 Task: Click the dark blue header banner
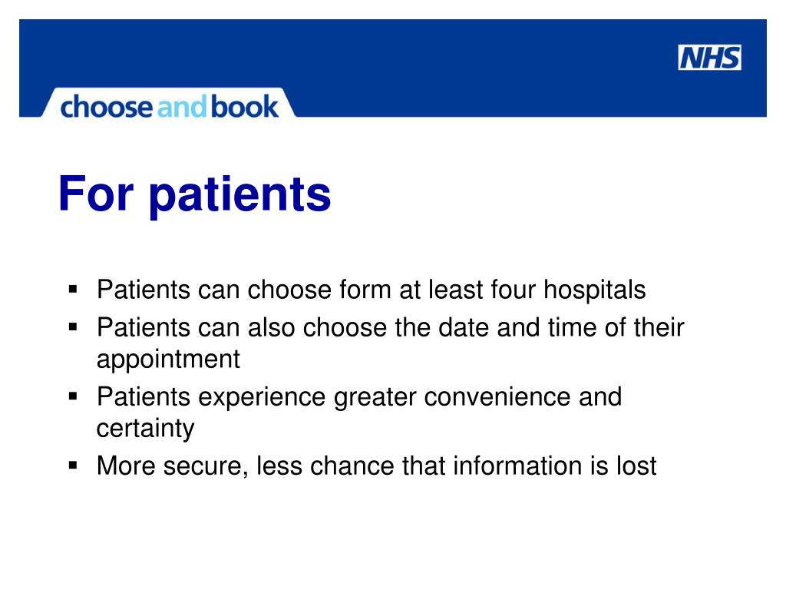pyautogui.click(x=393, y=68)
